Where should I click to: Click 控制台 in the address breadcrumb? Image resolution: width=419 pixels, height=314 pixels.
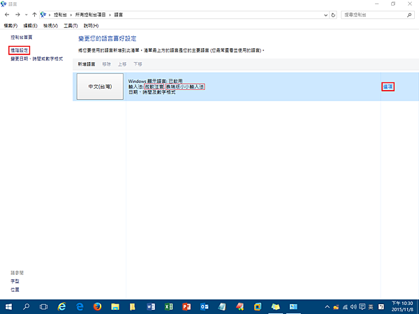click(60, 15)
